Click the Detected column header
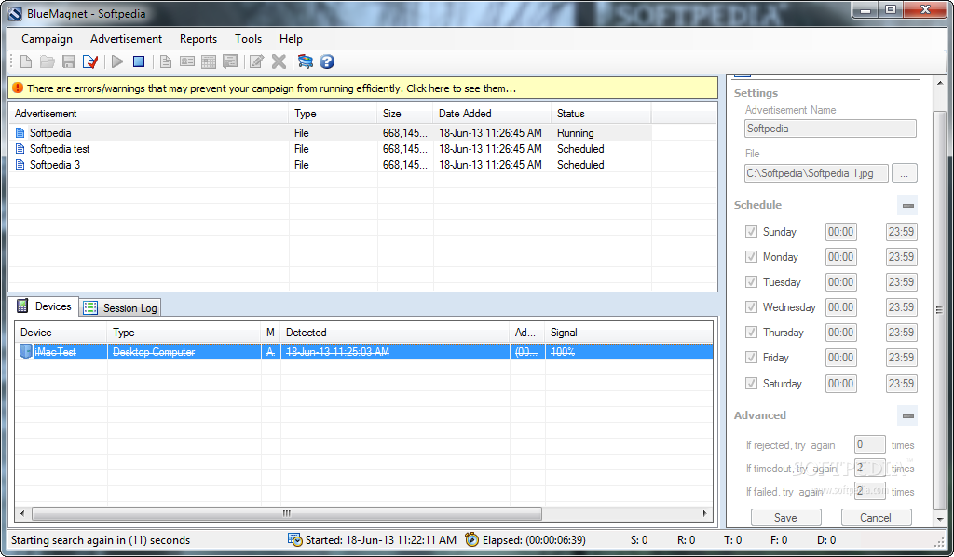 (x=395, y=333)
